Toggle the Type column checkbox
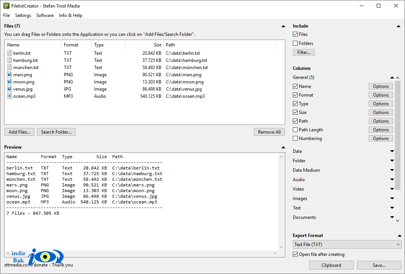This screenshot has height=274, width=405. click(x=295, y=103)
